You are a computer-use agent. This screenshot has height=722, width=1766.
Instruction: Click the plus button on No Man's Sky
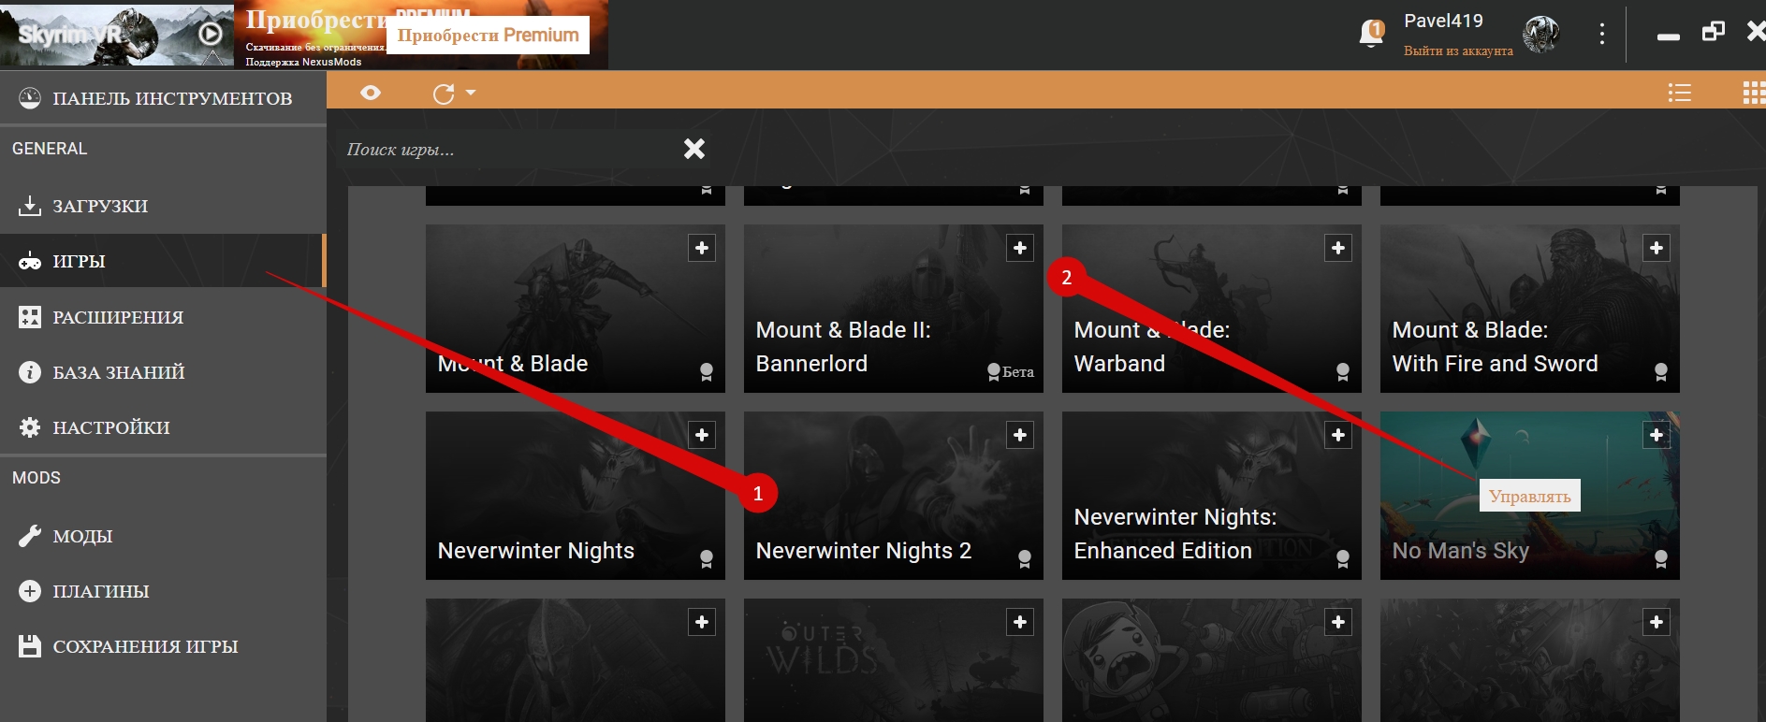(1657, 435)
